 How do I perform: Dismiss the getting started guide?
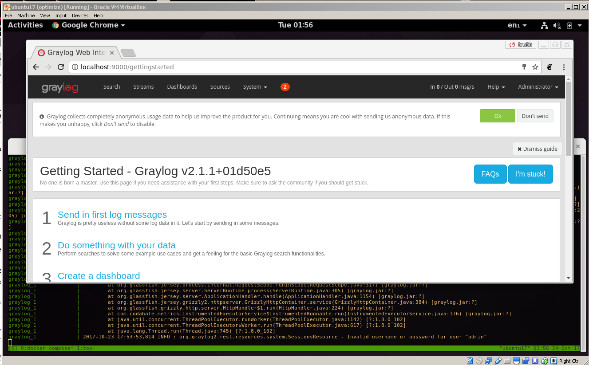(538, 149)
